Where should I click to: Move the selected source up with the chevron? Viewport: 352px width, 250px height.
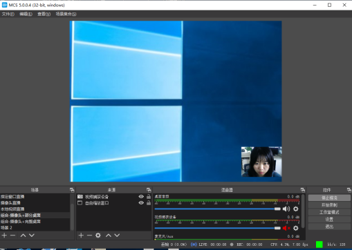click(109, 235)
